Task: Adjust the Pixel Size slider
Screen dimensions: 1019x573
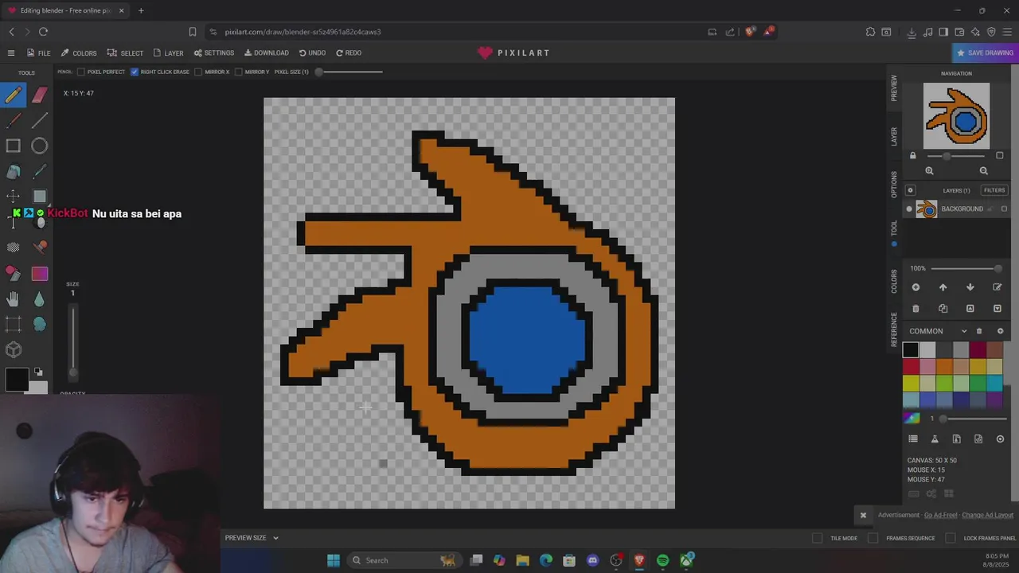Action: 349,72
